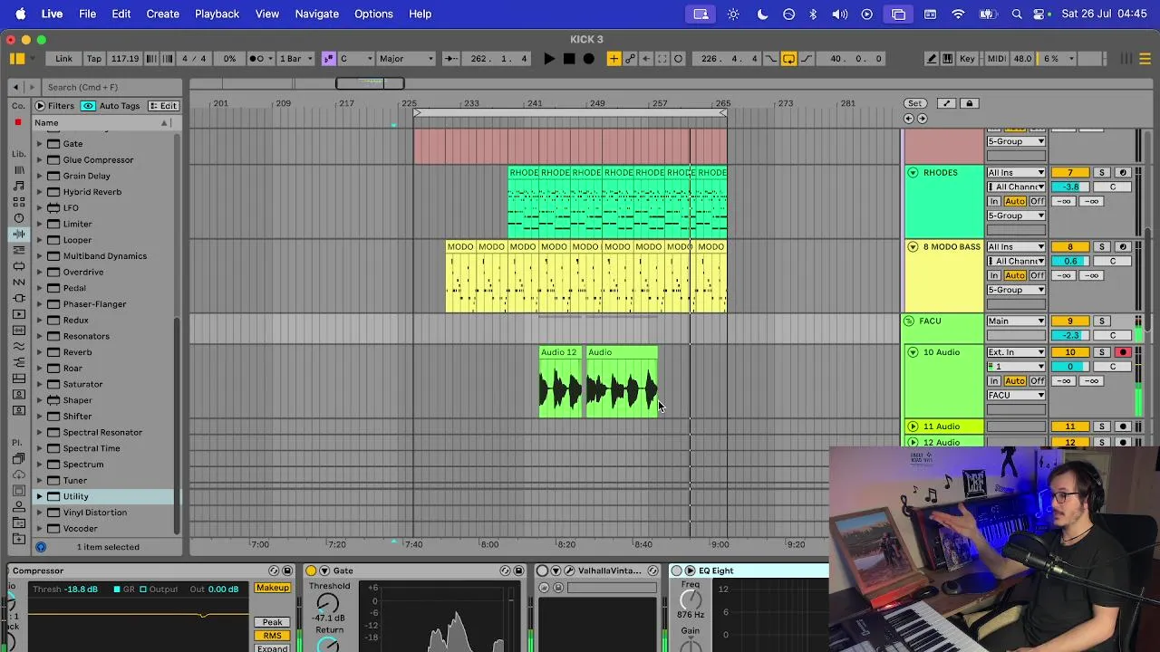Image resolution: width=1160 pixels, height=652 pixels.
Task: Select Vinyl Distortion in browser list
Action: 95,513
